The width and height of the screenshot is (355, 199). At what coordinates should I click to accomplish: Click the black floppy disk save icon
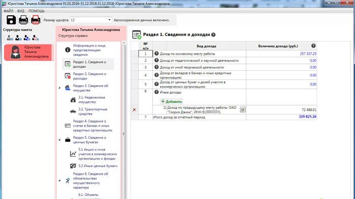tap(11, 20)
